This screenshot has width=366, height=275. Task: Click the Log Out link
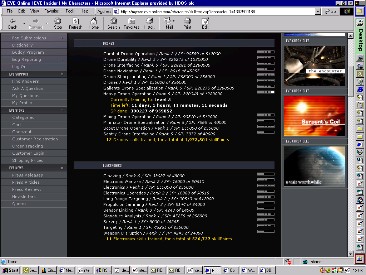(x=20, y=67)
